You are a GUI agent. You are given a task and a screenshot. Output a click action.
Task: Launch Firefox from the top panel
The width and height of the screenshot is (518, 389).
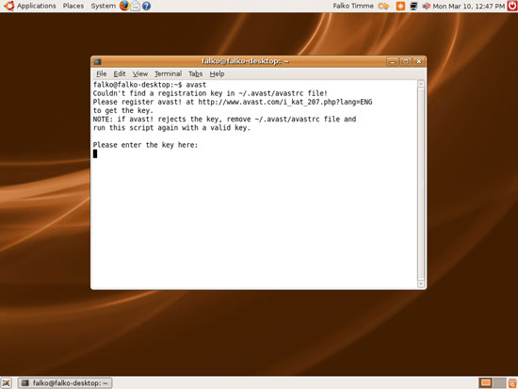tap(124, 6)
